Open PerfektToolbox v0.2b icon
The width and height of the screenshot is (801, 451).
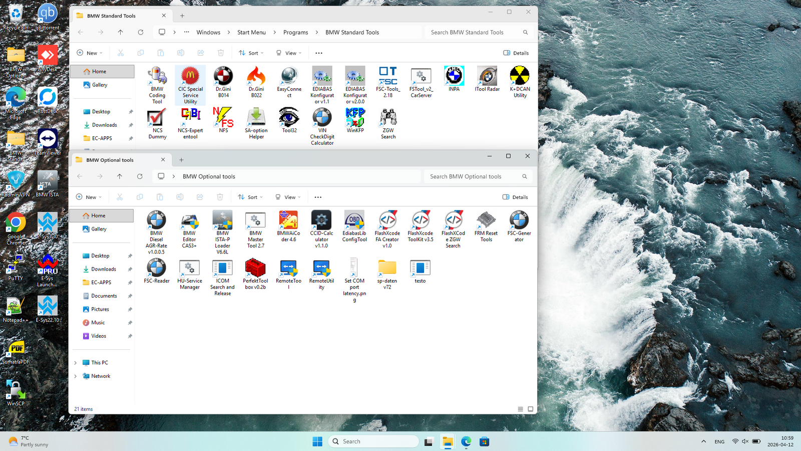[255, 269]
